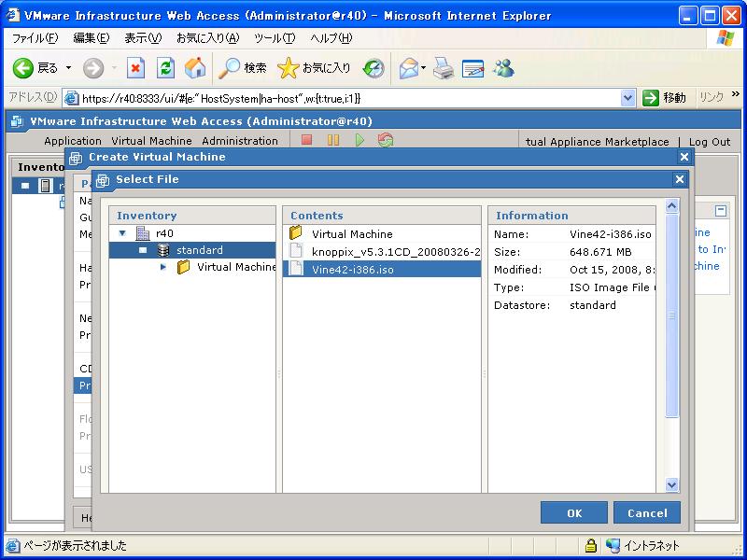This screenshot has height=560, width=747.
Task: Select r40 host in Inventory tree
Action: coord(192,233)
